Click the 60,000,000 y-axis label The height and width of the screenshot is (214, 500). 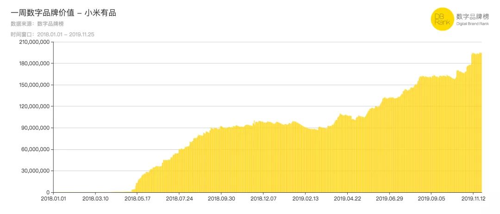[x=36, y=149]
